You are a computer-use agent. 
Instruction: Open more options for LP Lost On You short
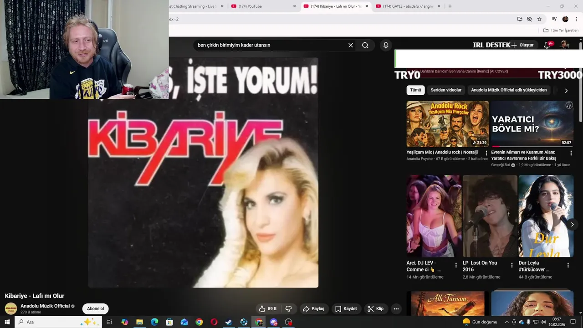click(511, 265)
